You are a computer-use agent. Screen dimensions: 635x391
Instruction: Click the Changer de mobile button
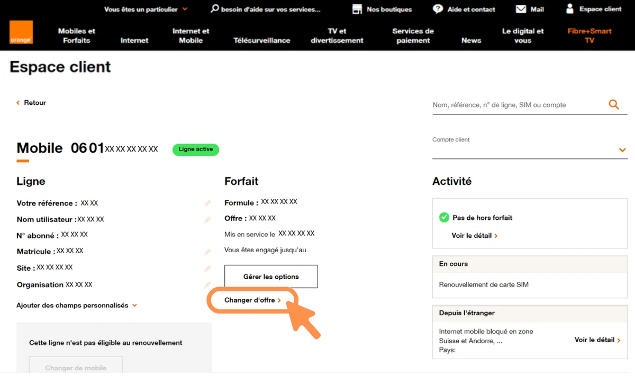pos(76,366)
